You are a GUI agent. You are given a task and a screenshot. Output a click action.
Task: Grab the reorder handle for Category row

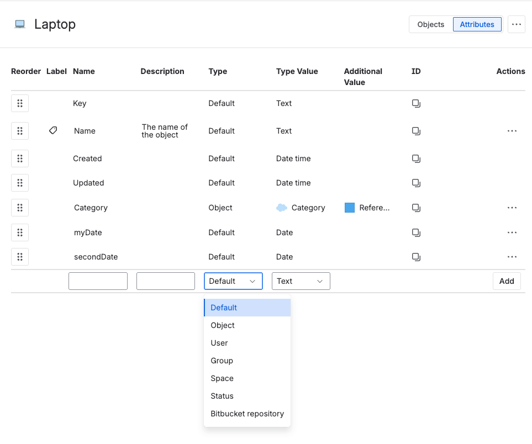[x=20, y=208]
